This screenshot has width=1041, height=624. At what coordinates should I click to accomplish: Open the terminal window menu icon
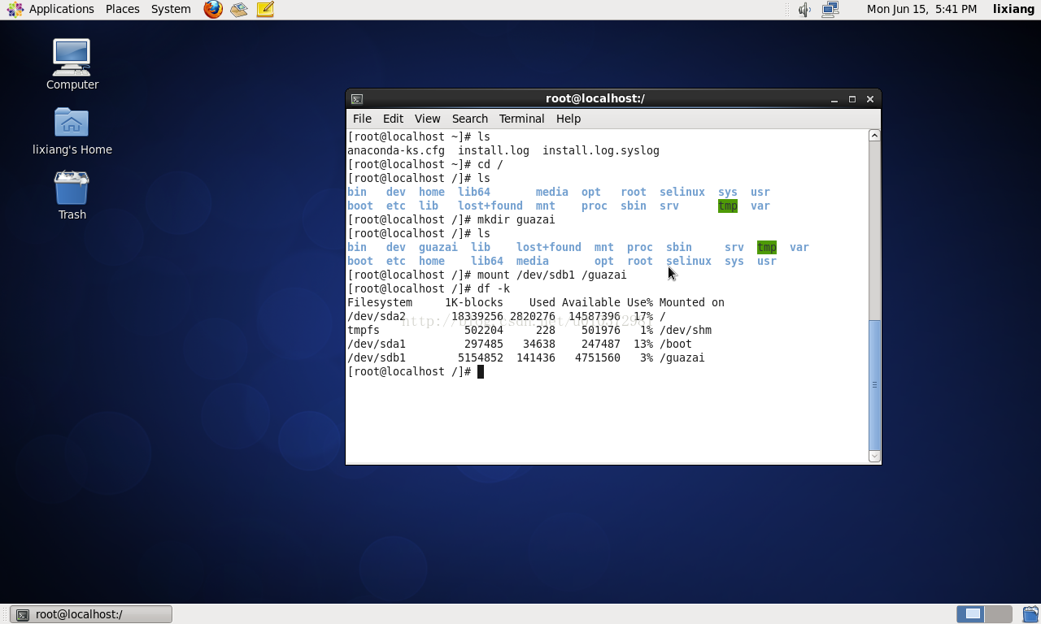(x=357, y=98)
